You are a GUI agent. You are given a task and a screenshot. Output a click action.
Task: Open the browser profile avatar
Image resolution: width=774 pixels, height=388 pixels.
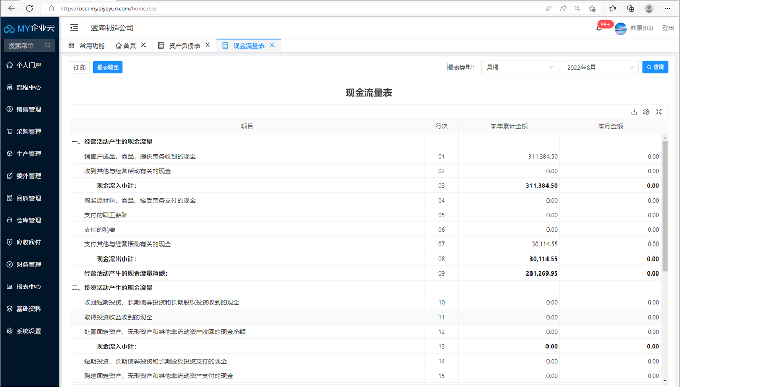pyautogui.click(x=649, y=8)
